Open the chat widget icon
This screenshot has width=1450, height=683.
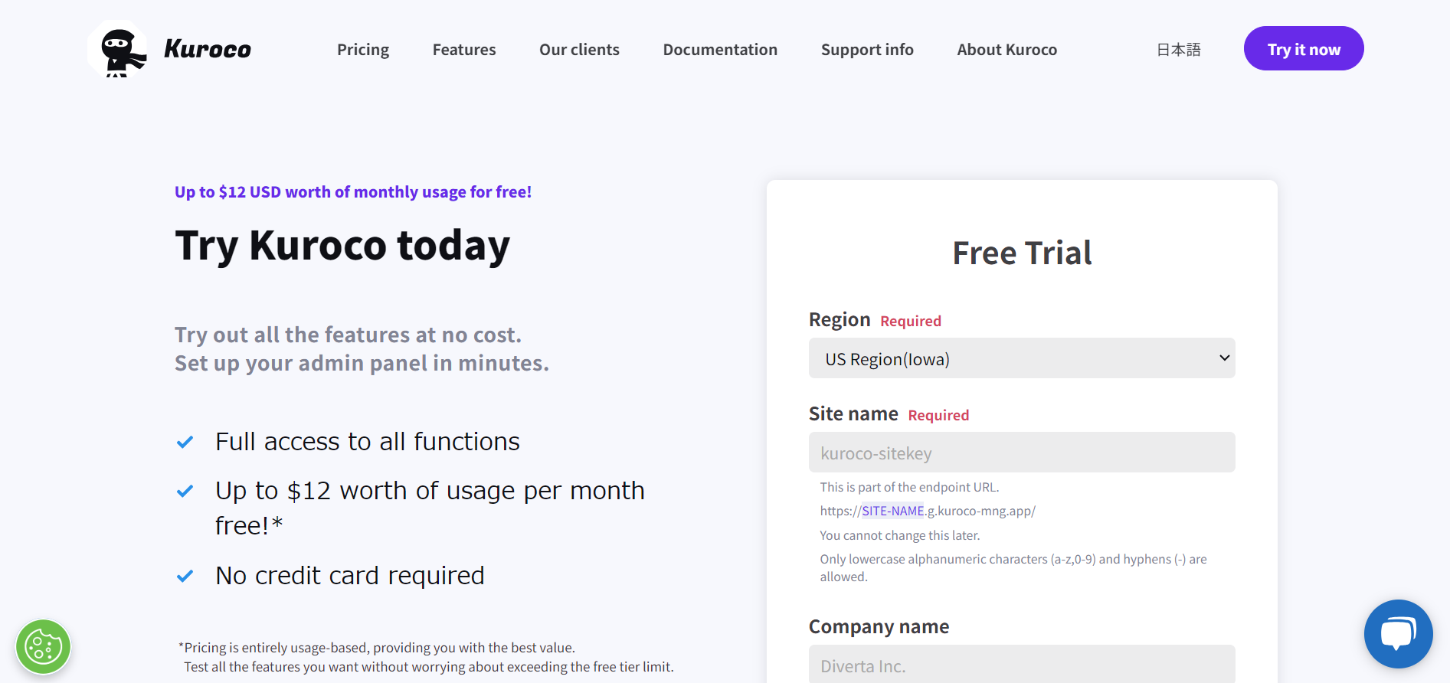pos(1398,634)
